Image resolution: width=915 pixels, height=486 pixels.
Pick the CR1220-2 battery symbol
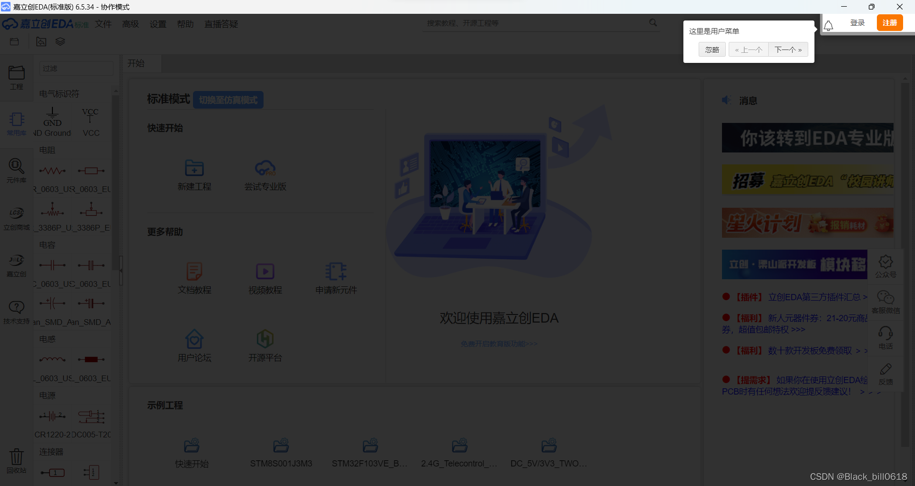[52, 424]
